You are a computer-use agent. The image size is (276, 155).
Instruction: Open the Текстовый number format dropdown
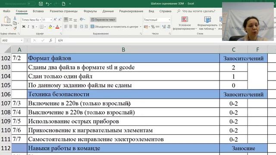click(169, 20)
